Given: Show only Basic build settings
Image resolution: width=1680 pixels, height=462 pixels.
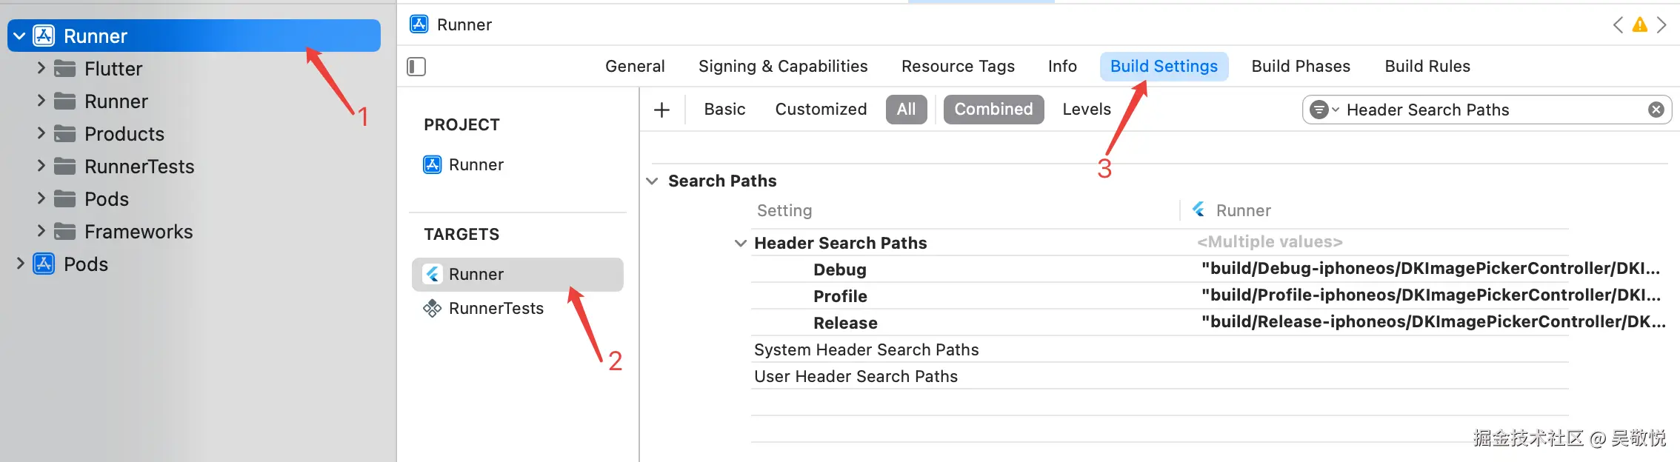Looking at the screenshot, I should tap(724, 110).
